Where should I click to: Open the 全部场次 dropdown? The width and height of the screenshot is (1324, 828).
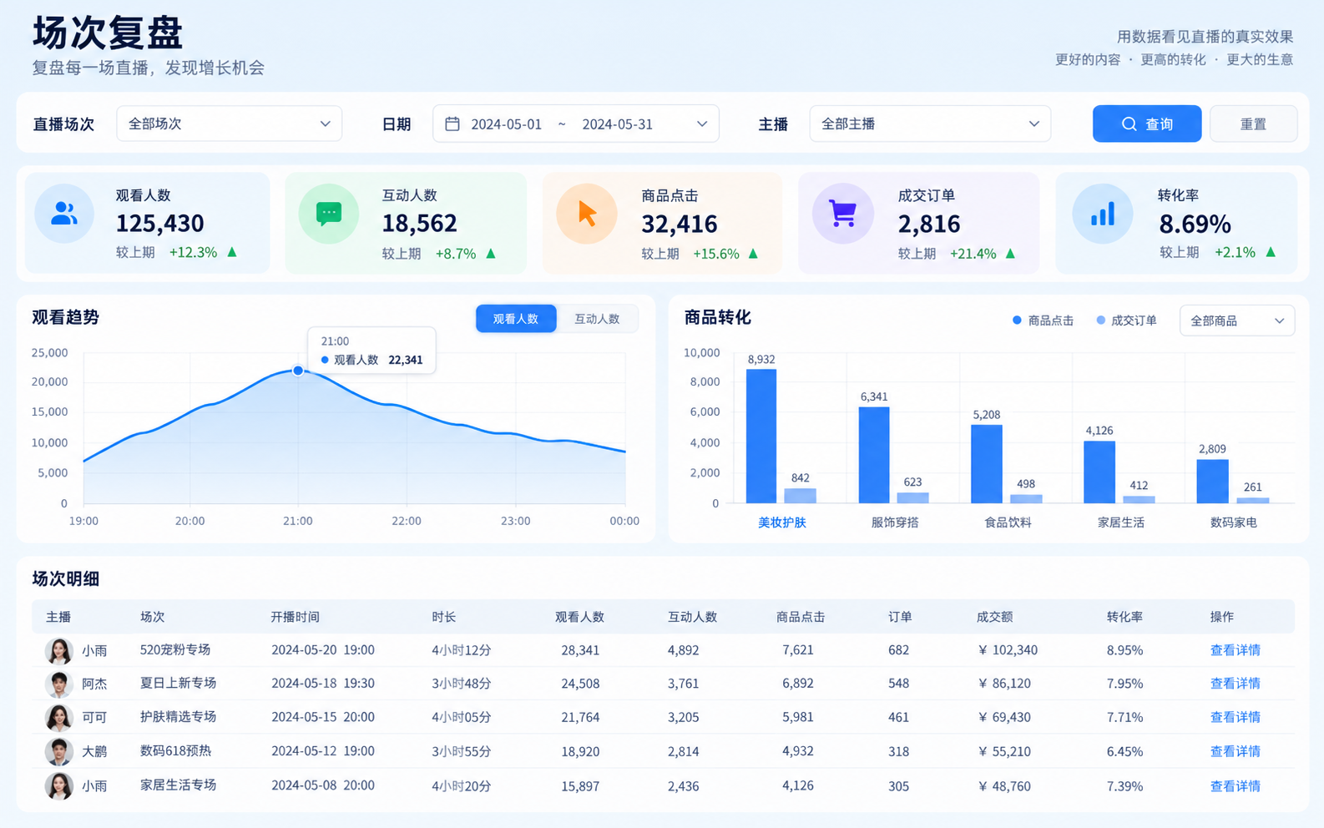pos(230,124)
